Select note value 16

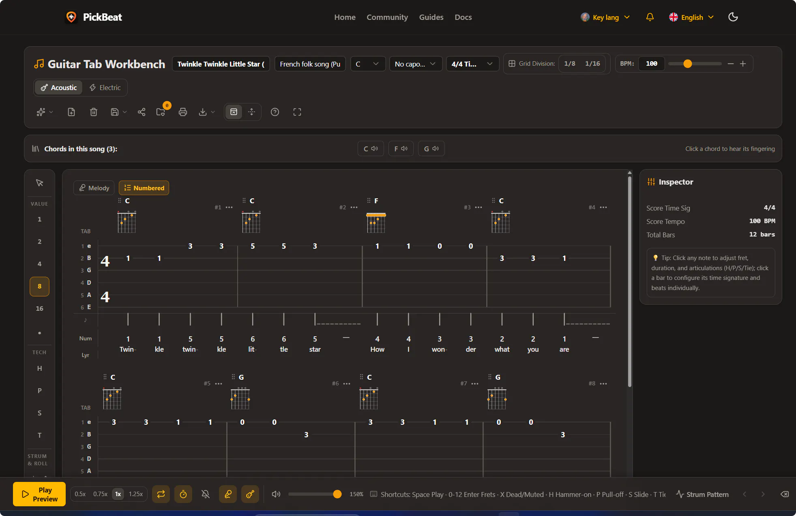[39, 309]
